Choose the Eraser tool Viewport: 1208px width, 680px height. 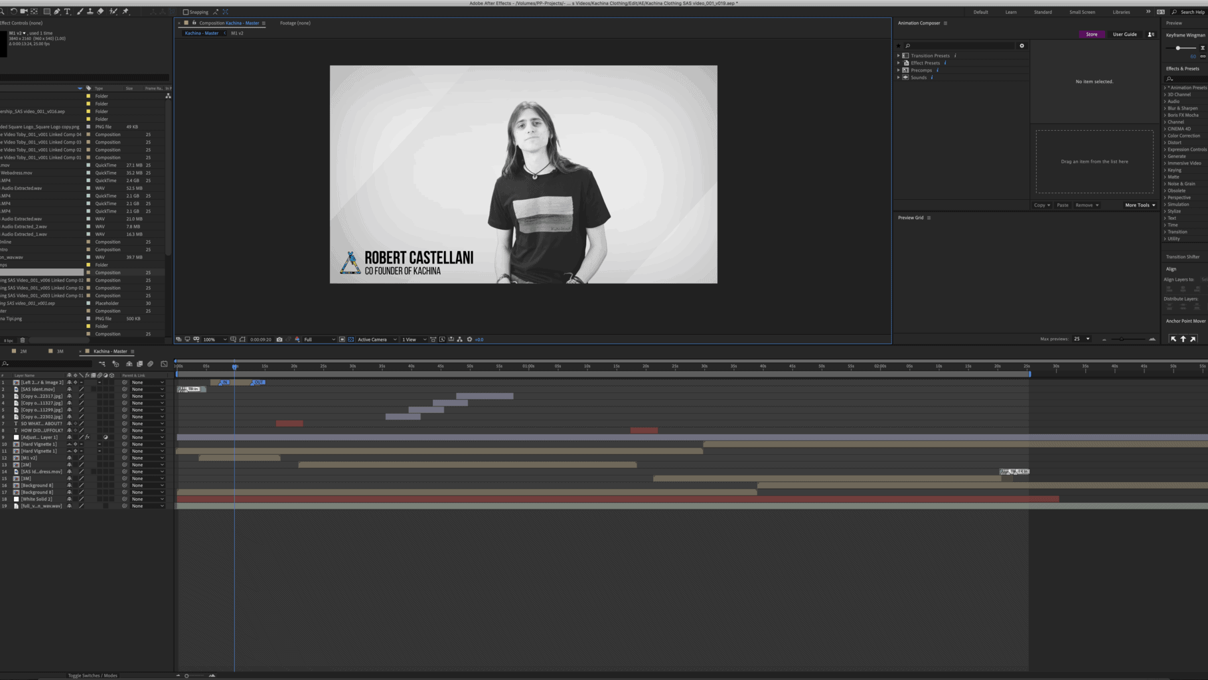click(x=100, y=11)
